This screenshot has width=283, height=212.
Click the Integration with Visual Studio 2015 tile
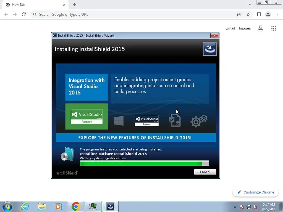(x=87, y=87)
